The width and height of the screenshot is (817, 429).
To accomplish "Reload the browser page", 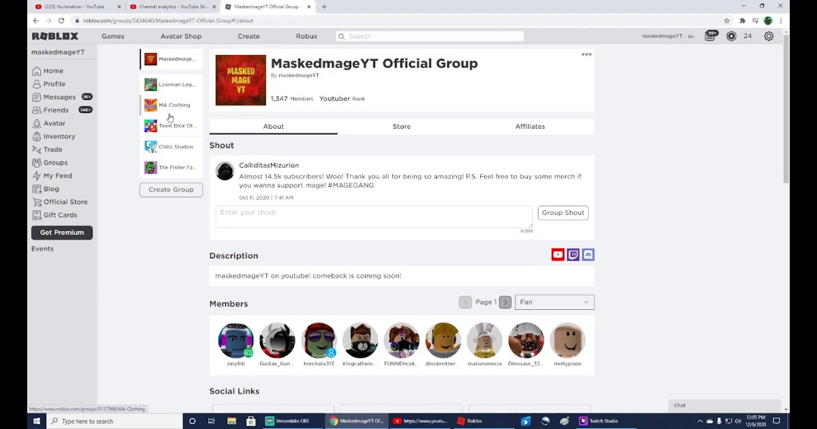I will (x=61, y=20).
